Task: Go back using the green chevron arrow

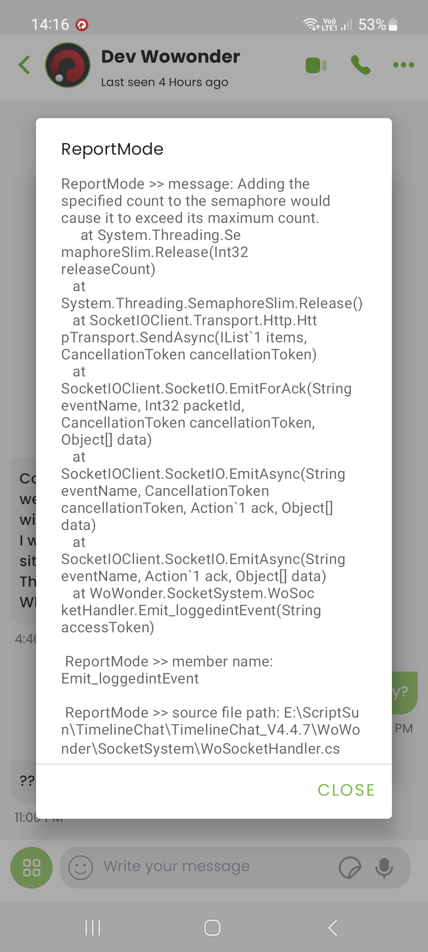Action: (x=24, y=65)
